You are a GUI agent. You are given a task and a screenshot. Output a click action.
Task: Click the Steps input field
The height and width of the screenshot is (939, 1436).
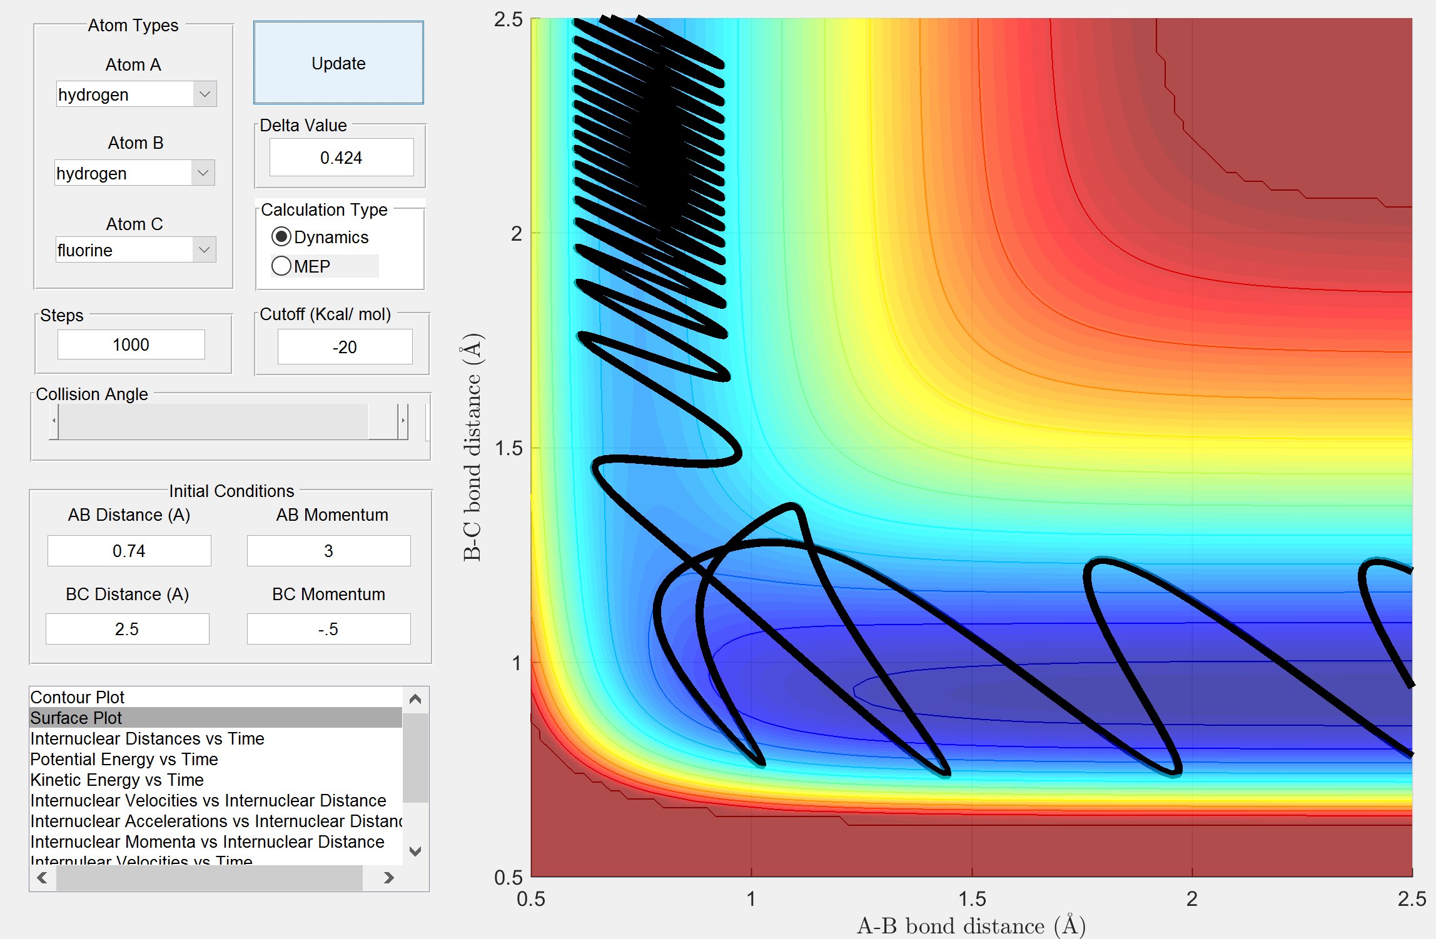(131, 344)
